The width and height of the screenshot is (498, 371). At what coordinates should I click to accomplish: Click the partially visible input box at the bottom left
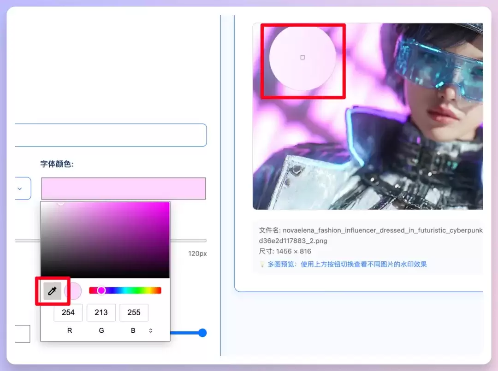point(22,334)
